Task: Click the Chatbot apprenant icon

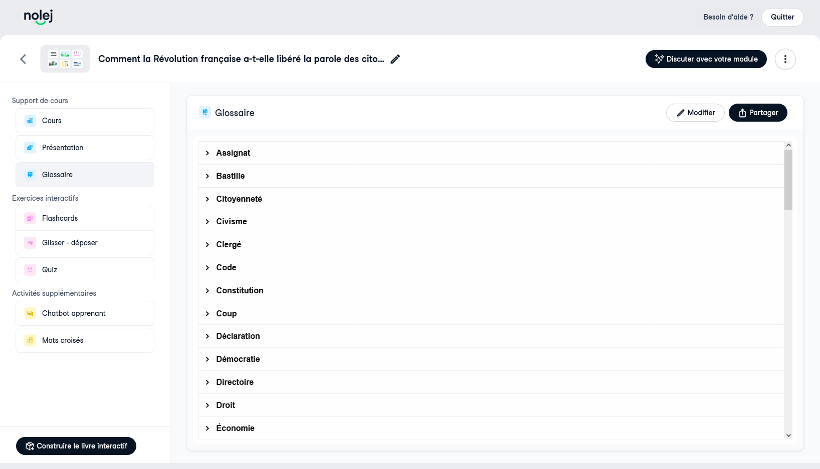Action: coord(30,313)
